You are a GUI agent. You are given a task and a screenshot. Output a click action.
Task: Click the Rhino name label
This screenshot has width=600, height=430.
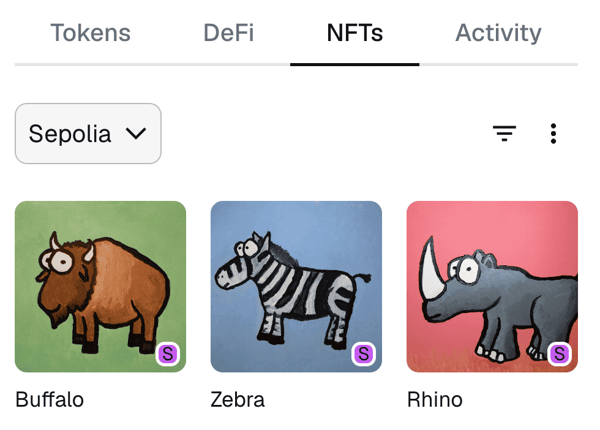(x=435, y=400)
